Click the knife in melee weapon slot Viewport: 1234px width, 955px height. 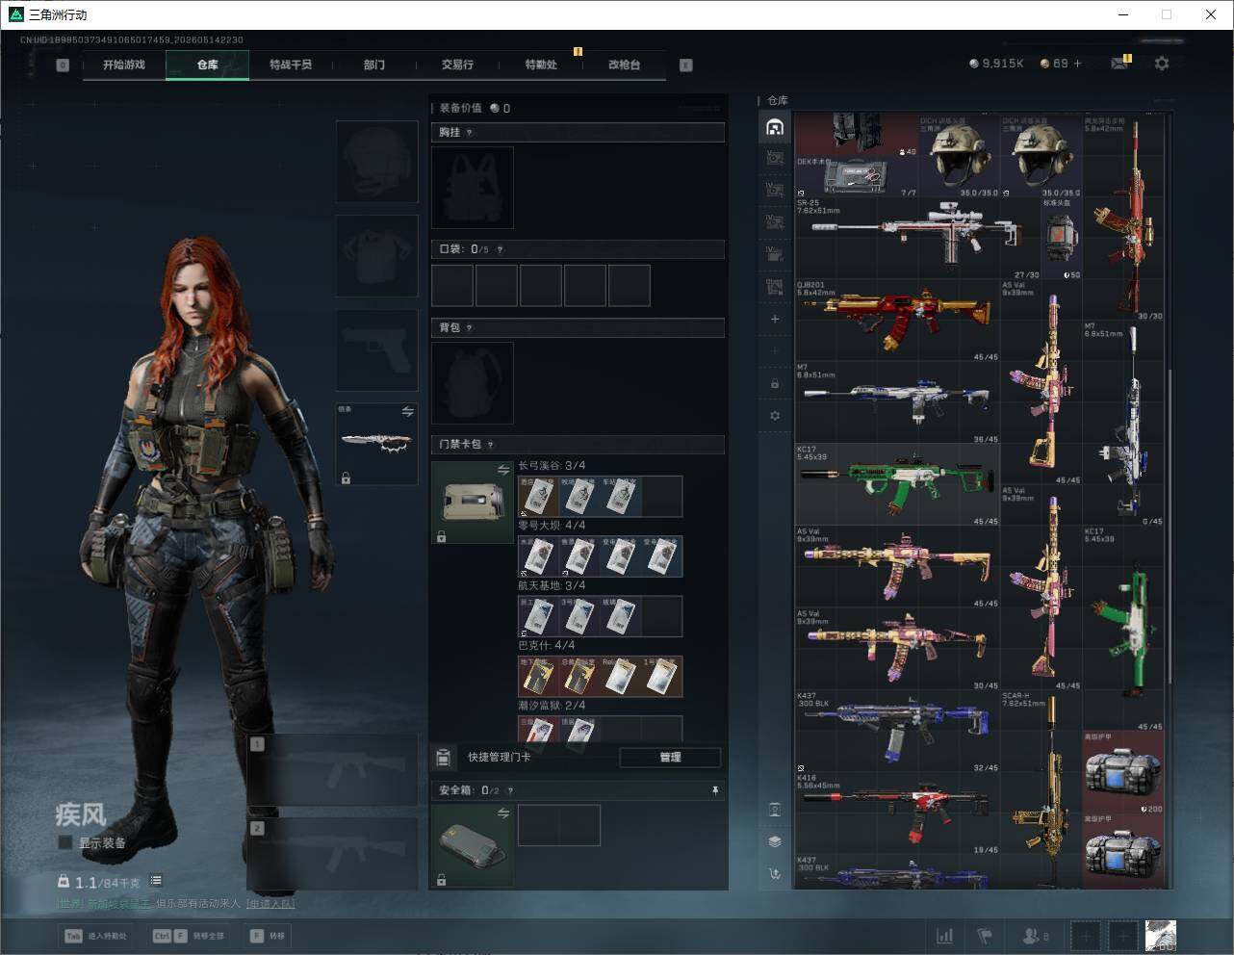click(x=376, y=444)
